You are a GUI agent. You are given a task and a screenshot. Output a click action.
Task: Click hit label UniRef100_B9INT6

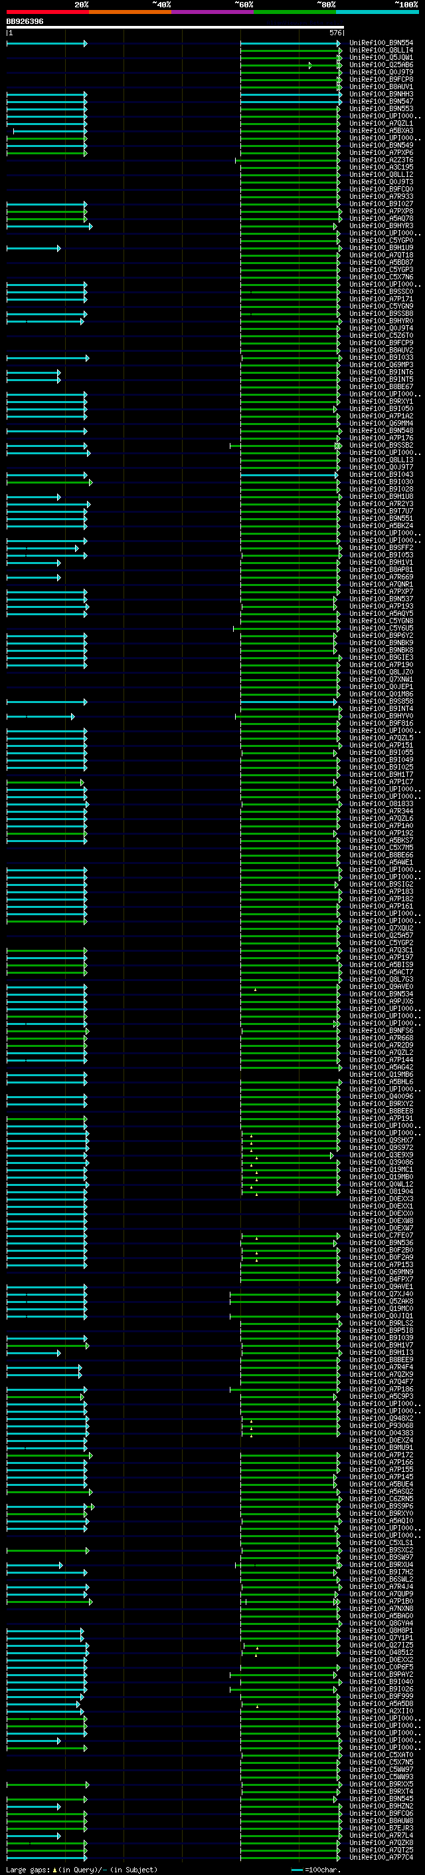[x=381, y=372]
